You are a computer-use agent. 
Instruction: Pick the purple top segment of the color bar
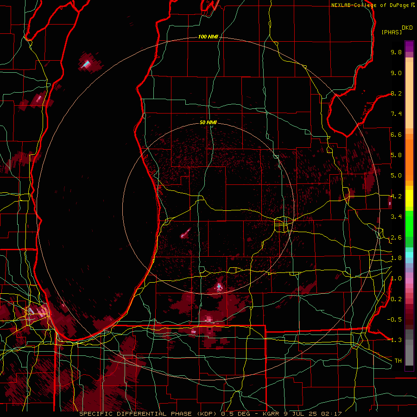pyautogui.click(x=409, y=46)
